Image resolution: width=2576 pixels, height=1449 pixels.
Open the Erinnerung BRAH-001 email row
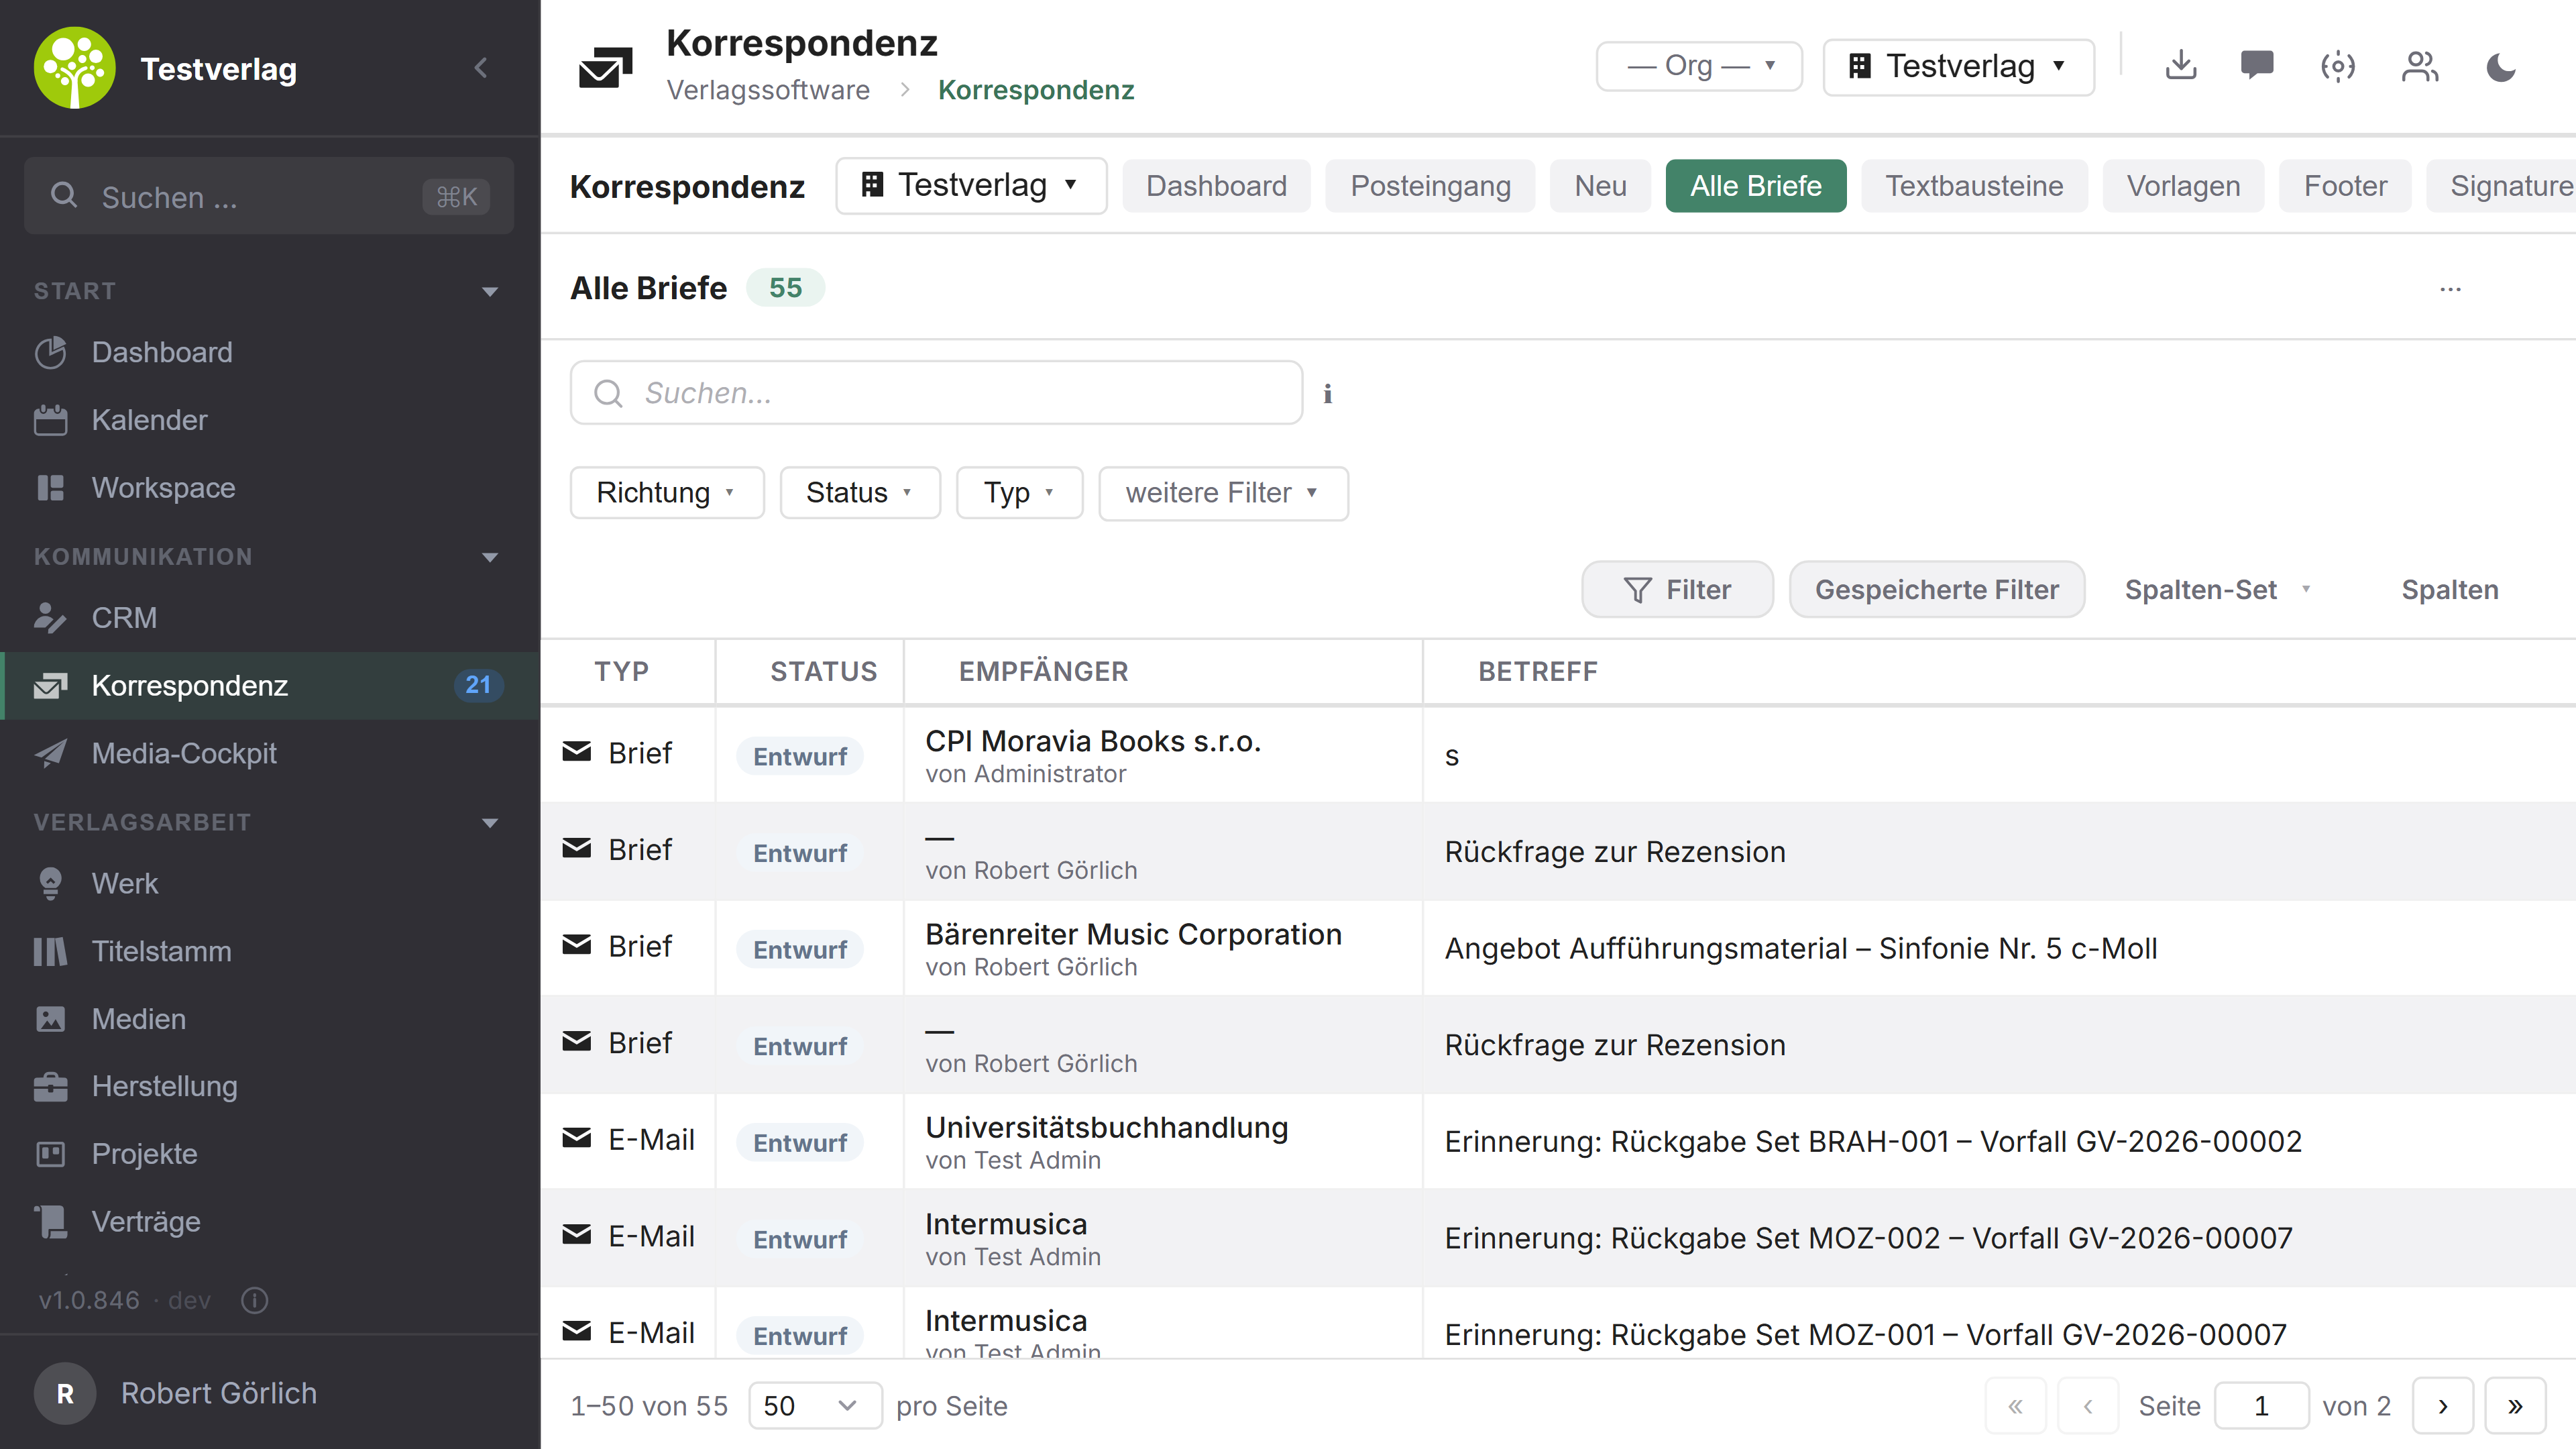tap(1872, 1141)
